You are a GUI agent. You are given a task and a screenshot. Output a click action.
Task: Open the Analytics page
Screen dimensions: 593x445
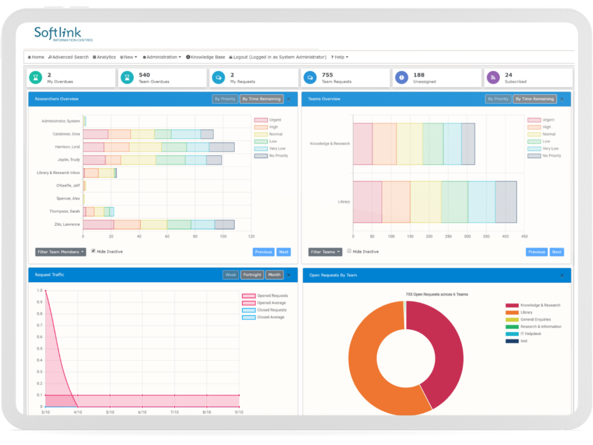pos(104,57)
